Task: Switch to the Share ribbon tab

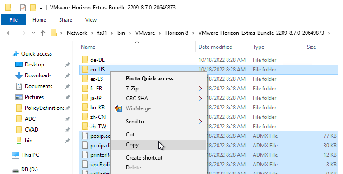Action: 65,20
